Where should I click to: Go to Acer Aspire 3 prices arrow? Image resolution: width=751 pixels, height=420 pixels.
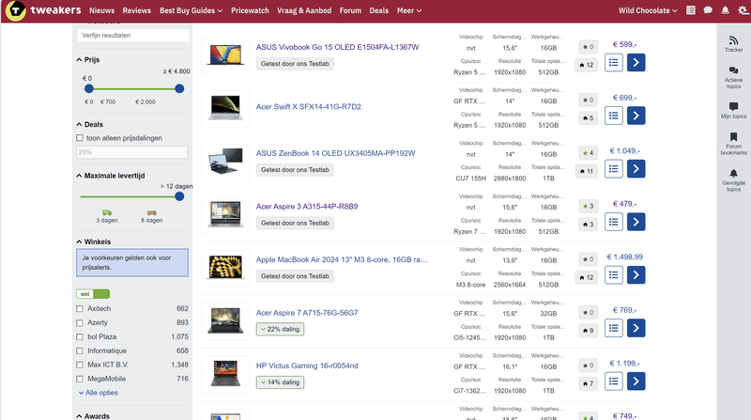pos(636,222)
